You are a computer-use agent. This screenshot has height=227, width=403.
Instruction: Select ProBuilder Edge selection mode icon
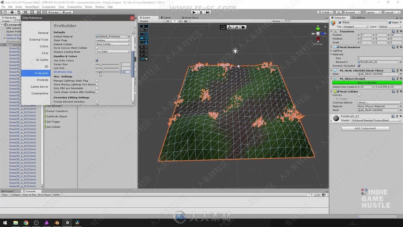pos(236,27)
